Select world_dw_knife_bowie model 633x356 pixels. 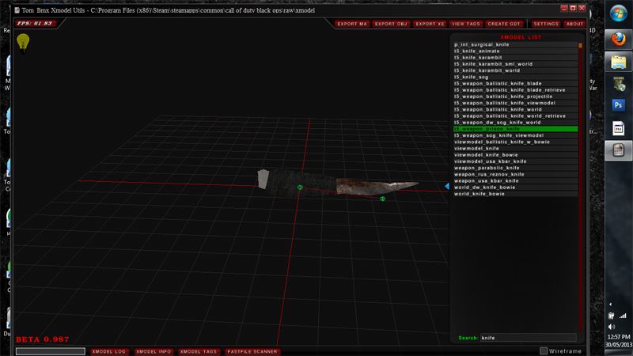[516, 187]
